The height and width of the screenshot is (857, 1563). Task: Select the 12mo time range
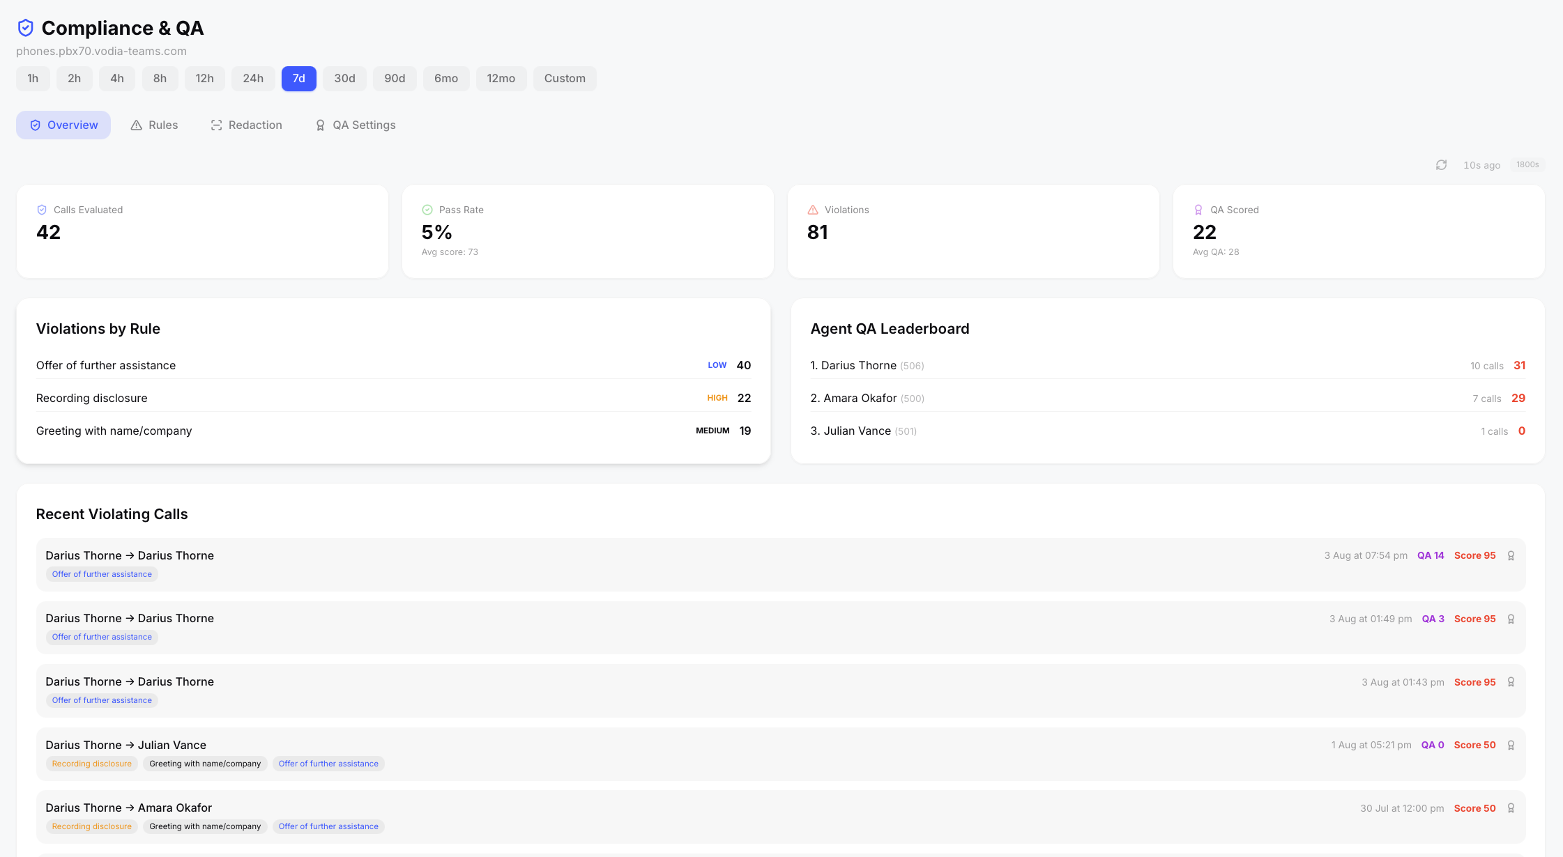pos(501,79)
